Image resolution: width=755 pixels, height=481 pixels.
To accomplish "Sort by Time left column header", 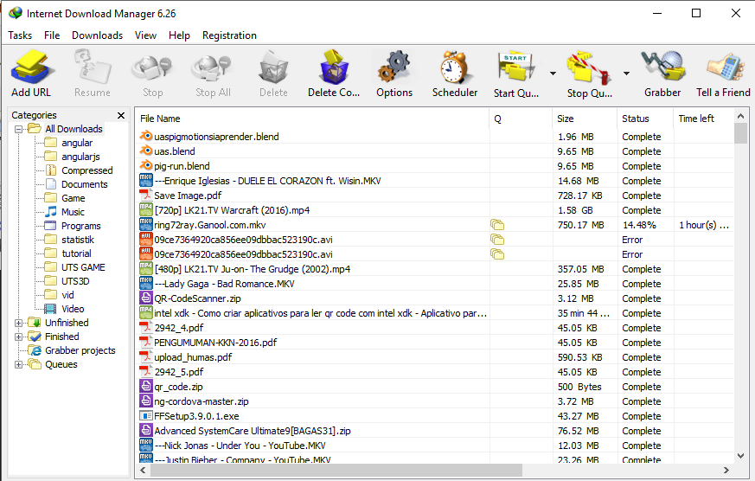I will 703,119.
